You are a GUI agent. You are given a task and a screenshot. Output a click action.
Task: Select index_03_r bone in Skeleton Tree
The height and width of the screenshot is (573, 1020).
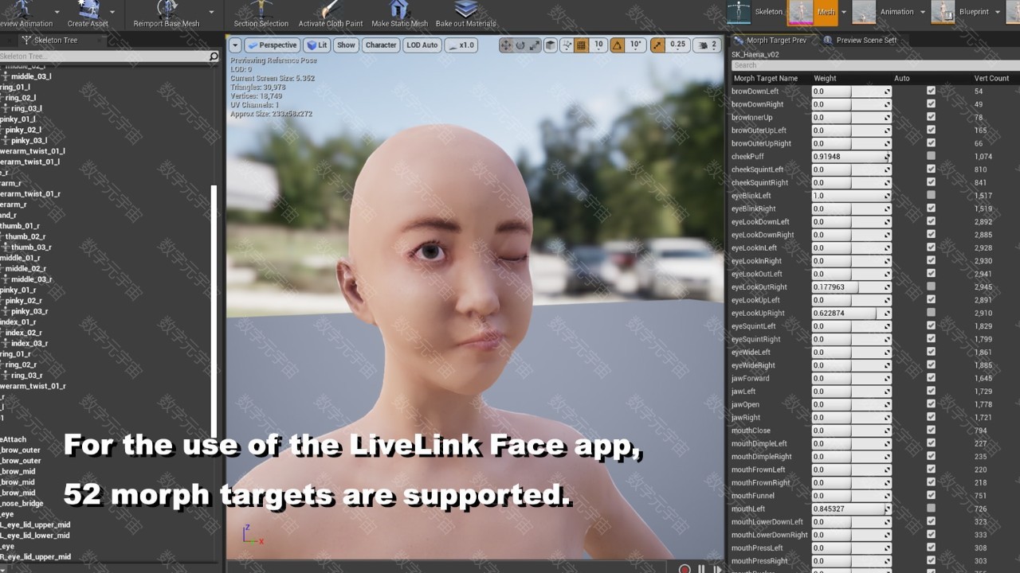click(x=29, y=344)
